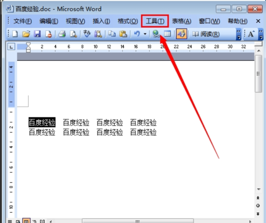Image resolution: width=266 pixels, height=223 pixels.
Task: Go to previous page double-arrow button
Action: (x=258, y=198)
